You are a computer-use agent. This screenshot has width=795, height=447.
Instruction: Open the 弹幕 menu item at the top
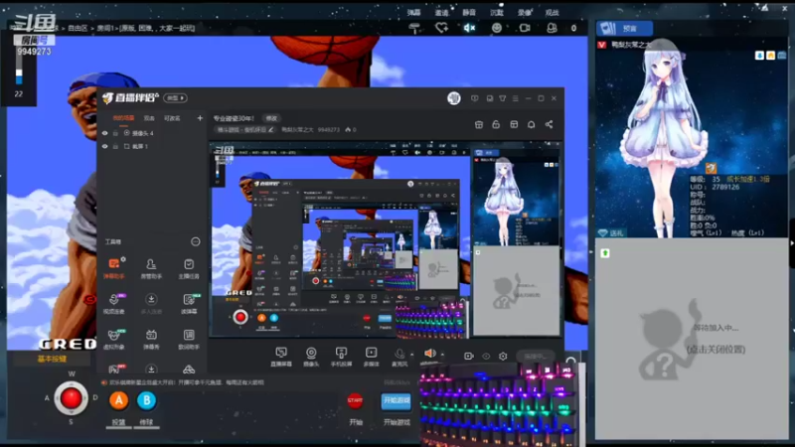pyautogui.click(x=413, y=13)
